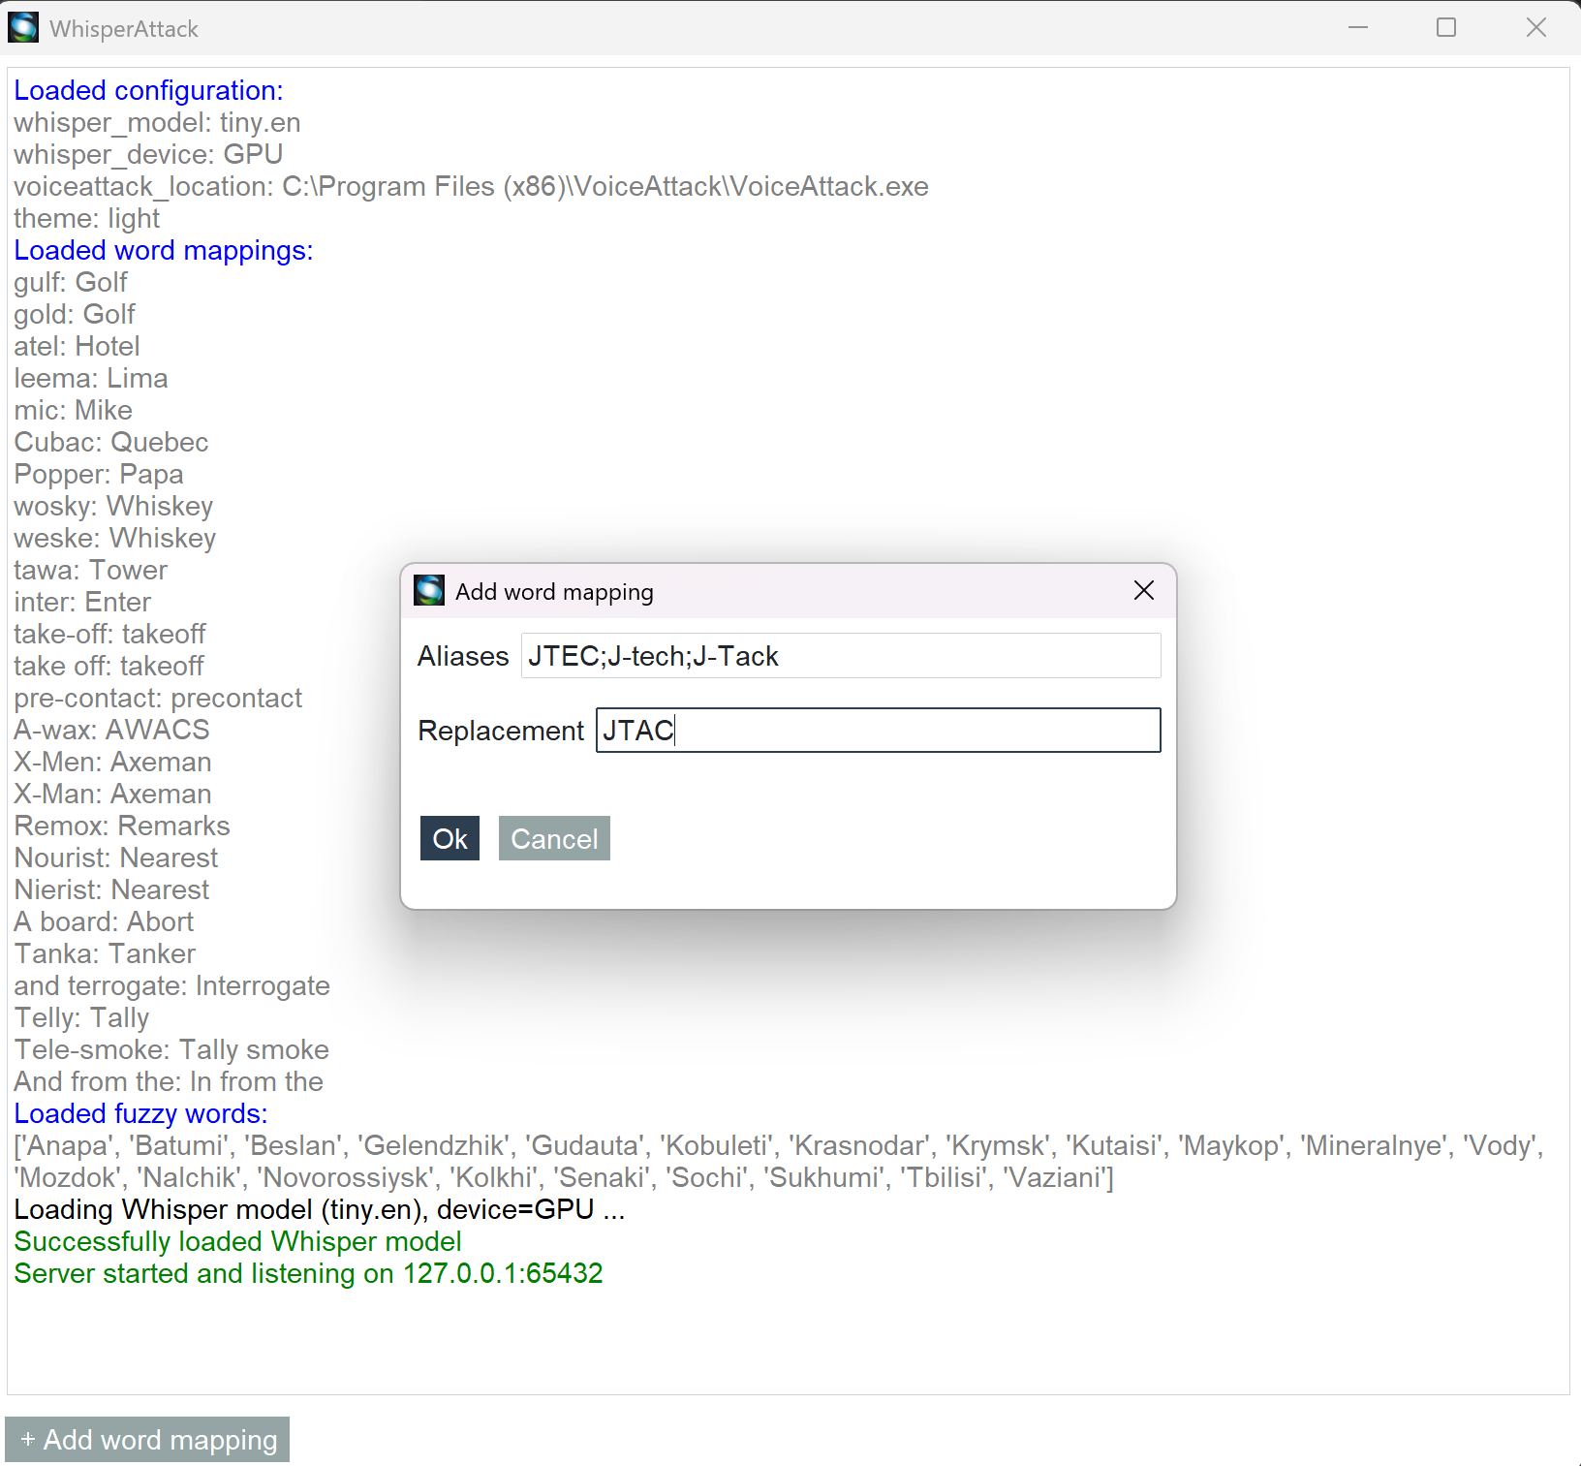This screenshot has width=1581, height=1466.
Task: Select the 'mic: Mike' mapping line
Action: pos(73,410)
